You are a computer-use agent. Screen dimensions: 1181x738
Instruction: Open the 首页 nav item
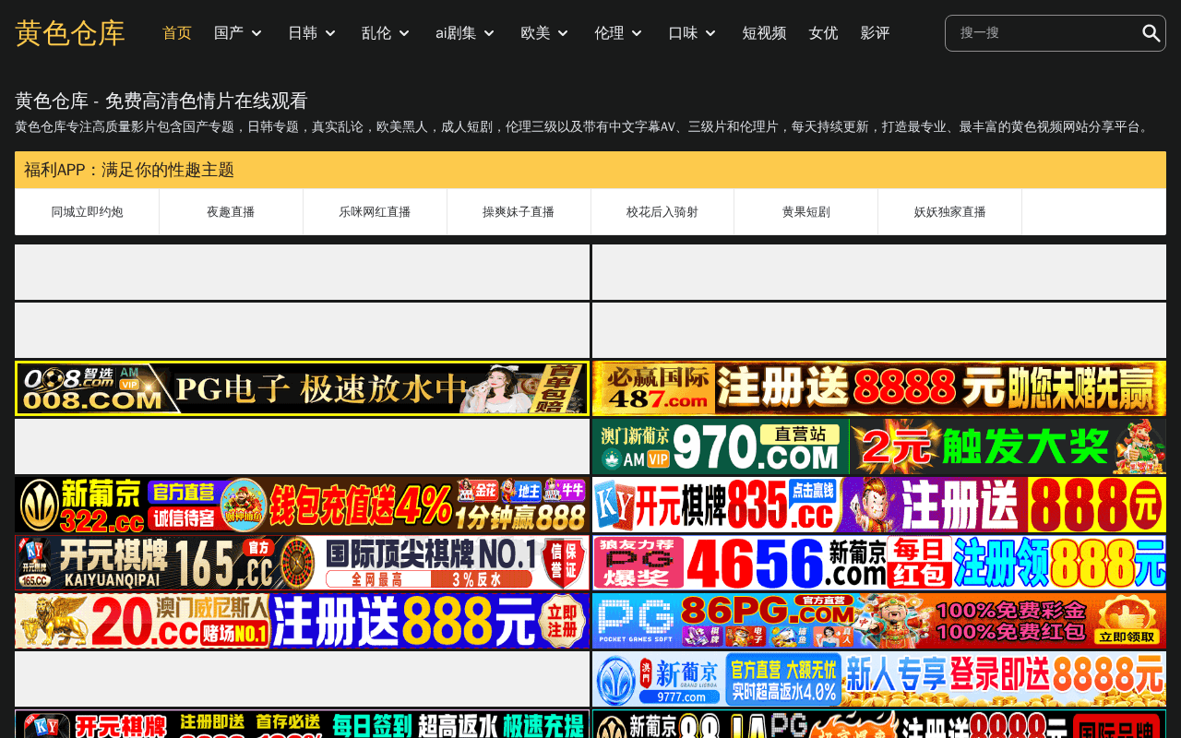pyautogui.click(x=177, y=33)
